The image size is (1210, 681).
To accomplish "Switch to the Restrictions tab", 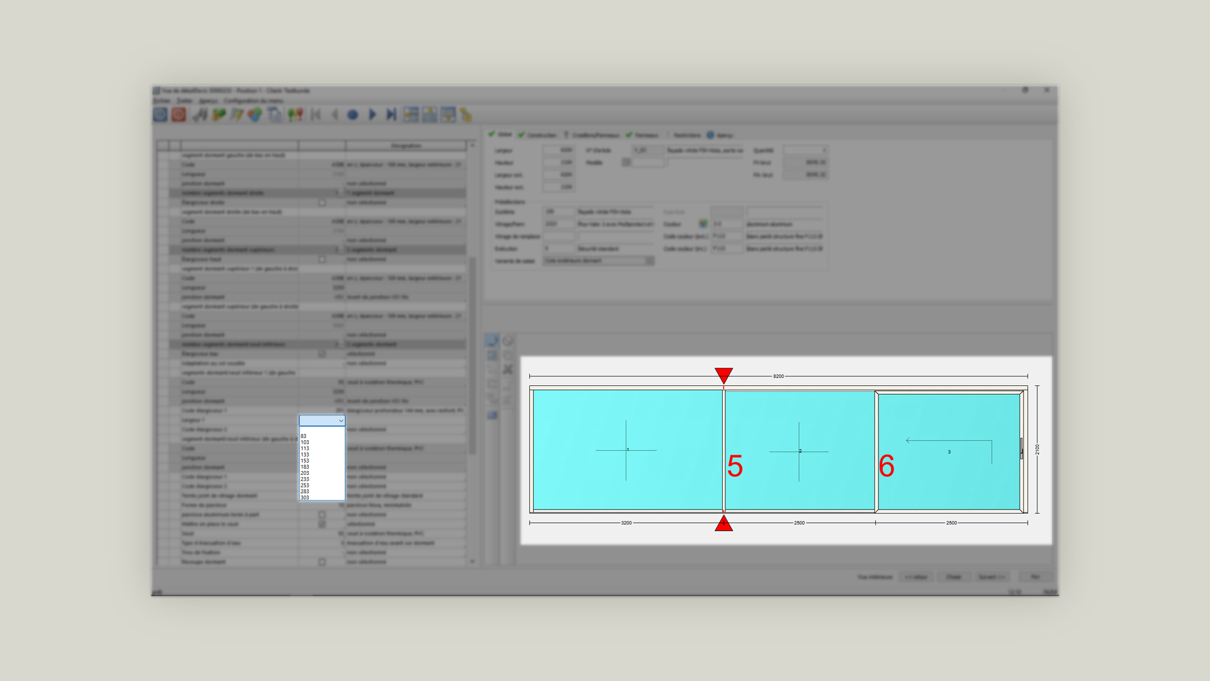I will pyautogui.click(x=687, y=135).
